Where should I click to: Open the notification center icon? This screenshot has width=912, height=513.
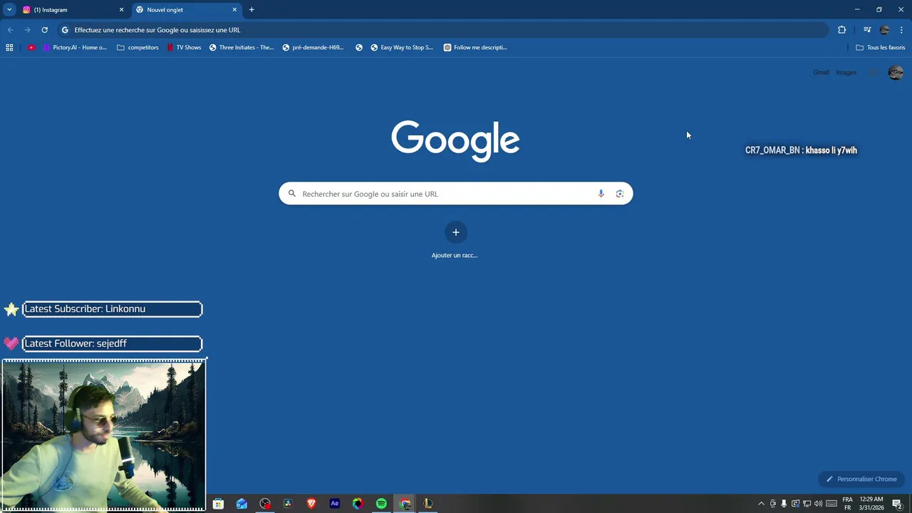(x=897, y=504)
